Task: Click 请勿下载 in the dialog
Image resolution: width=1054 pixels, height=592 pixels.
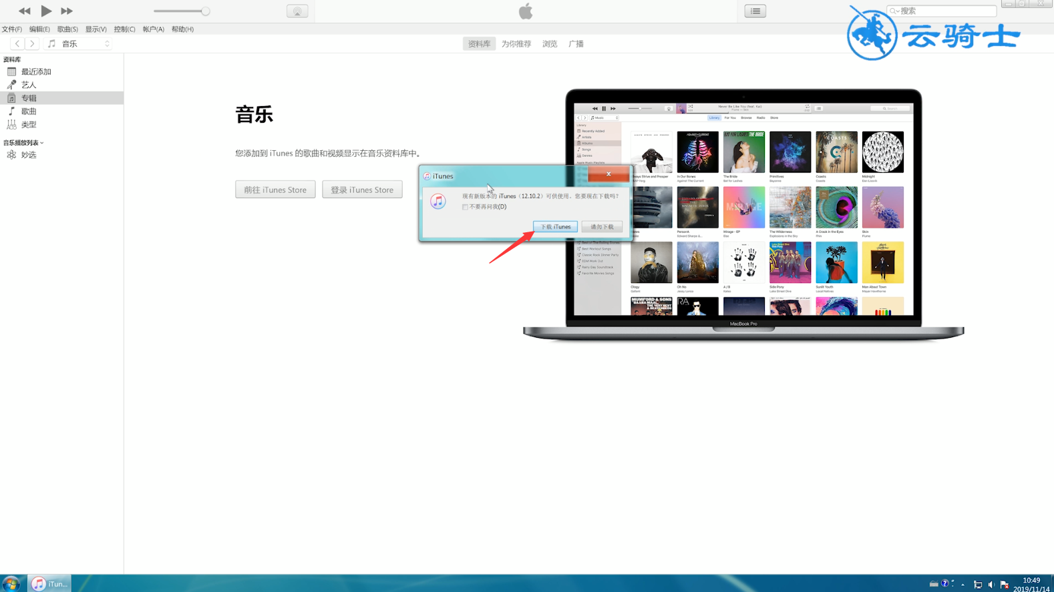Action: [602, 227]
